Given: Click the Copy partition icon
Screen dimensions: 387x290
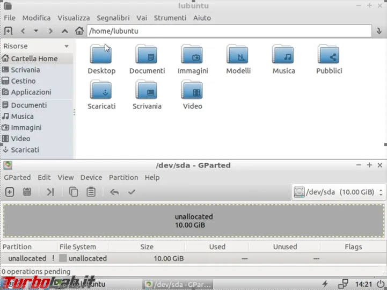Looking at the screenshot, I should (x=74, y=192).
